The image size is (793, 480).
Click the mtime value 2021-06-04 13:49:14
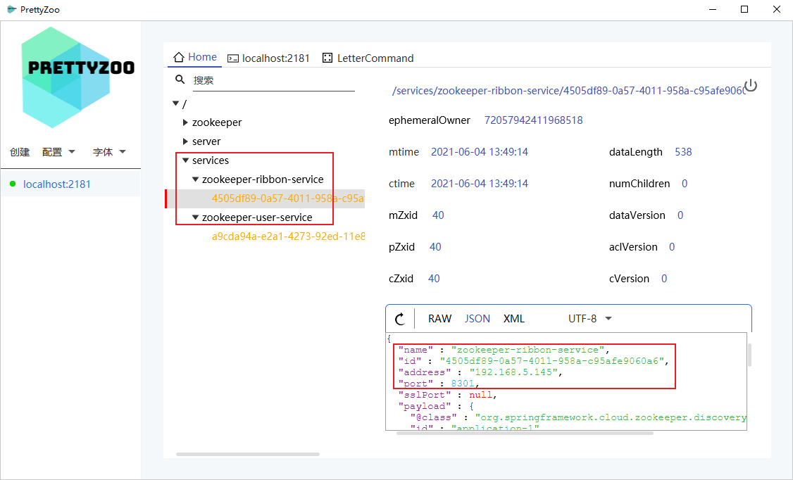click(x=480, y=152)
